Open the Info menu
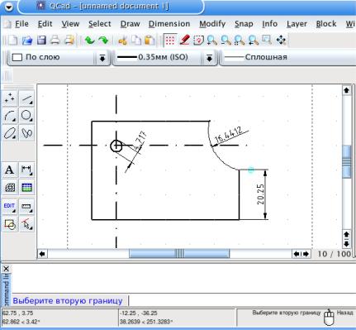This screenshot has width=356, height=330. (269, 24)
